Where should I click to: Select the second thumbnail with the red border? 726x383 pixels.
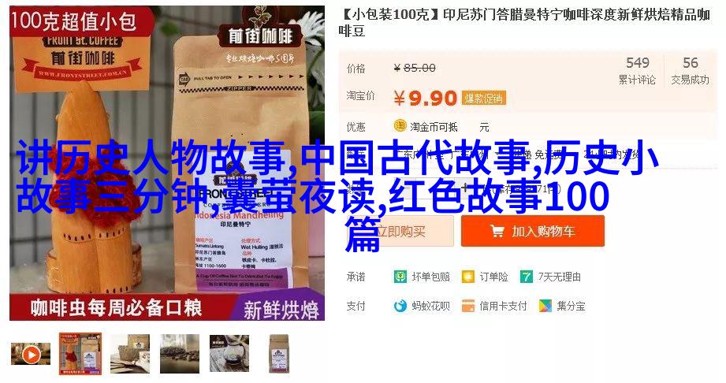coord(80,353)
